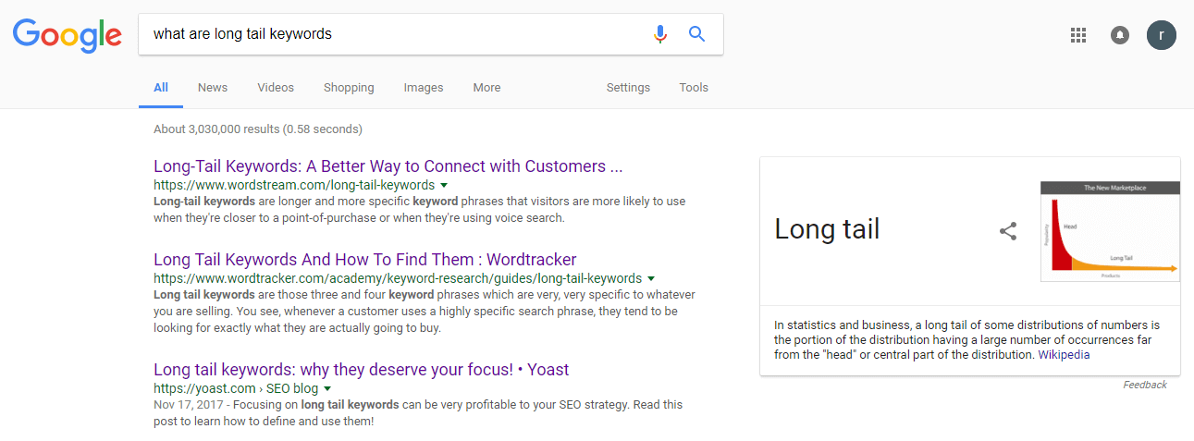Click inside the search query box

point(388,34)
